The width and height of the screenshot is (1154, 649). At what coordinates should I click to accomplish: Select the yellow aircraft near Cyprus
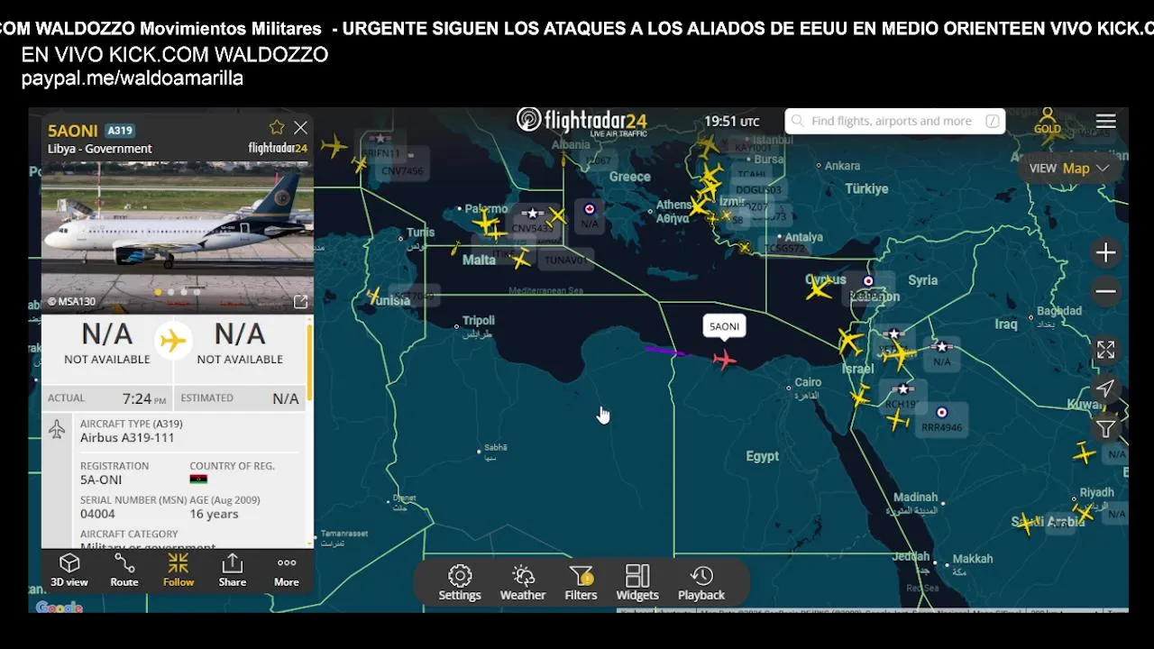(819, 288)
